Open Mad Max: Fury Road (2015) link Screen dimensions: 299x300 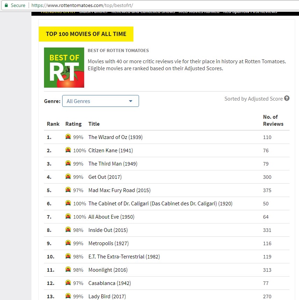[x=119, y=190]
